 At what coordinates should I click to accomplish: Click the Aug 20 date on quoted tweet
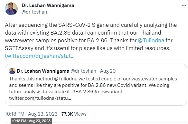coord(108,71)
